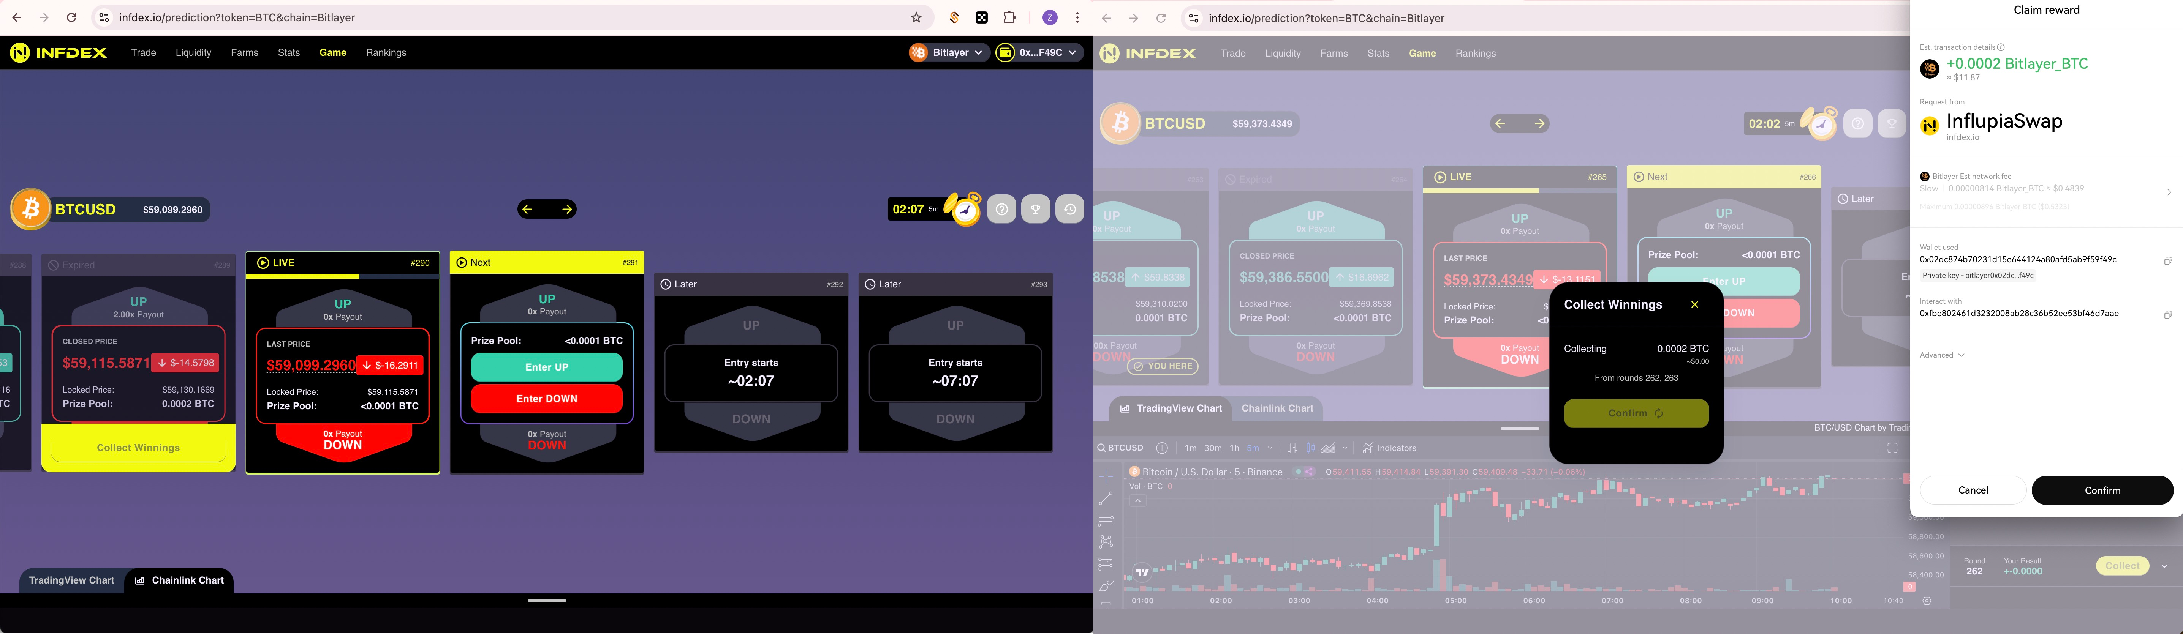Click Collect Winnings on expired round #289
This screenshot has width=2183, height=634.
(138, 448)
